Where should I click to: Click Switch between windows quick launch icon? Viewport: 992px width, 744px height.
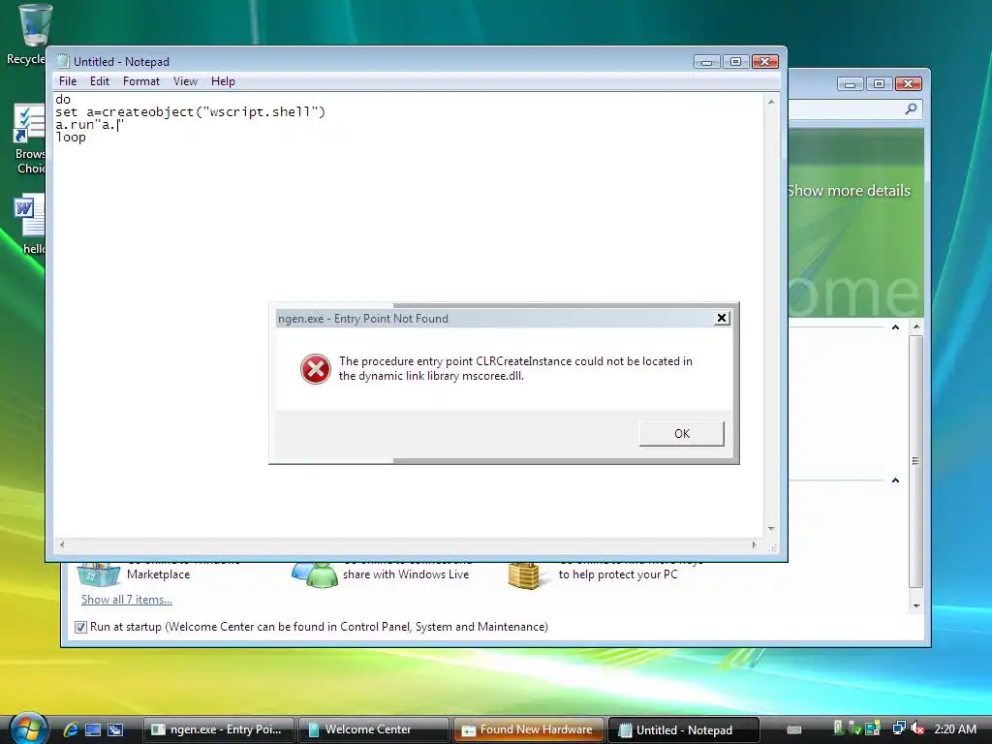[x=115, y=729]
